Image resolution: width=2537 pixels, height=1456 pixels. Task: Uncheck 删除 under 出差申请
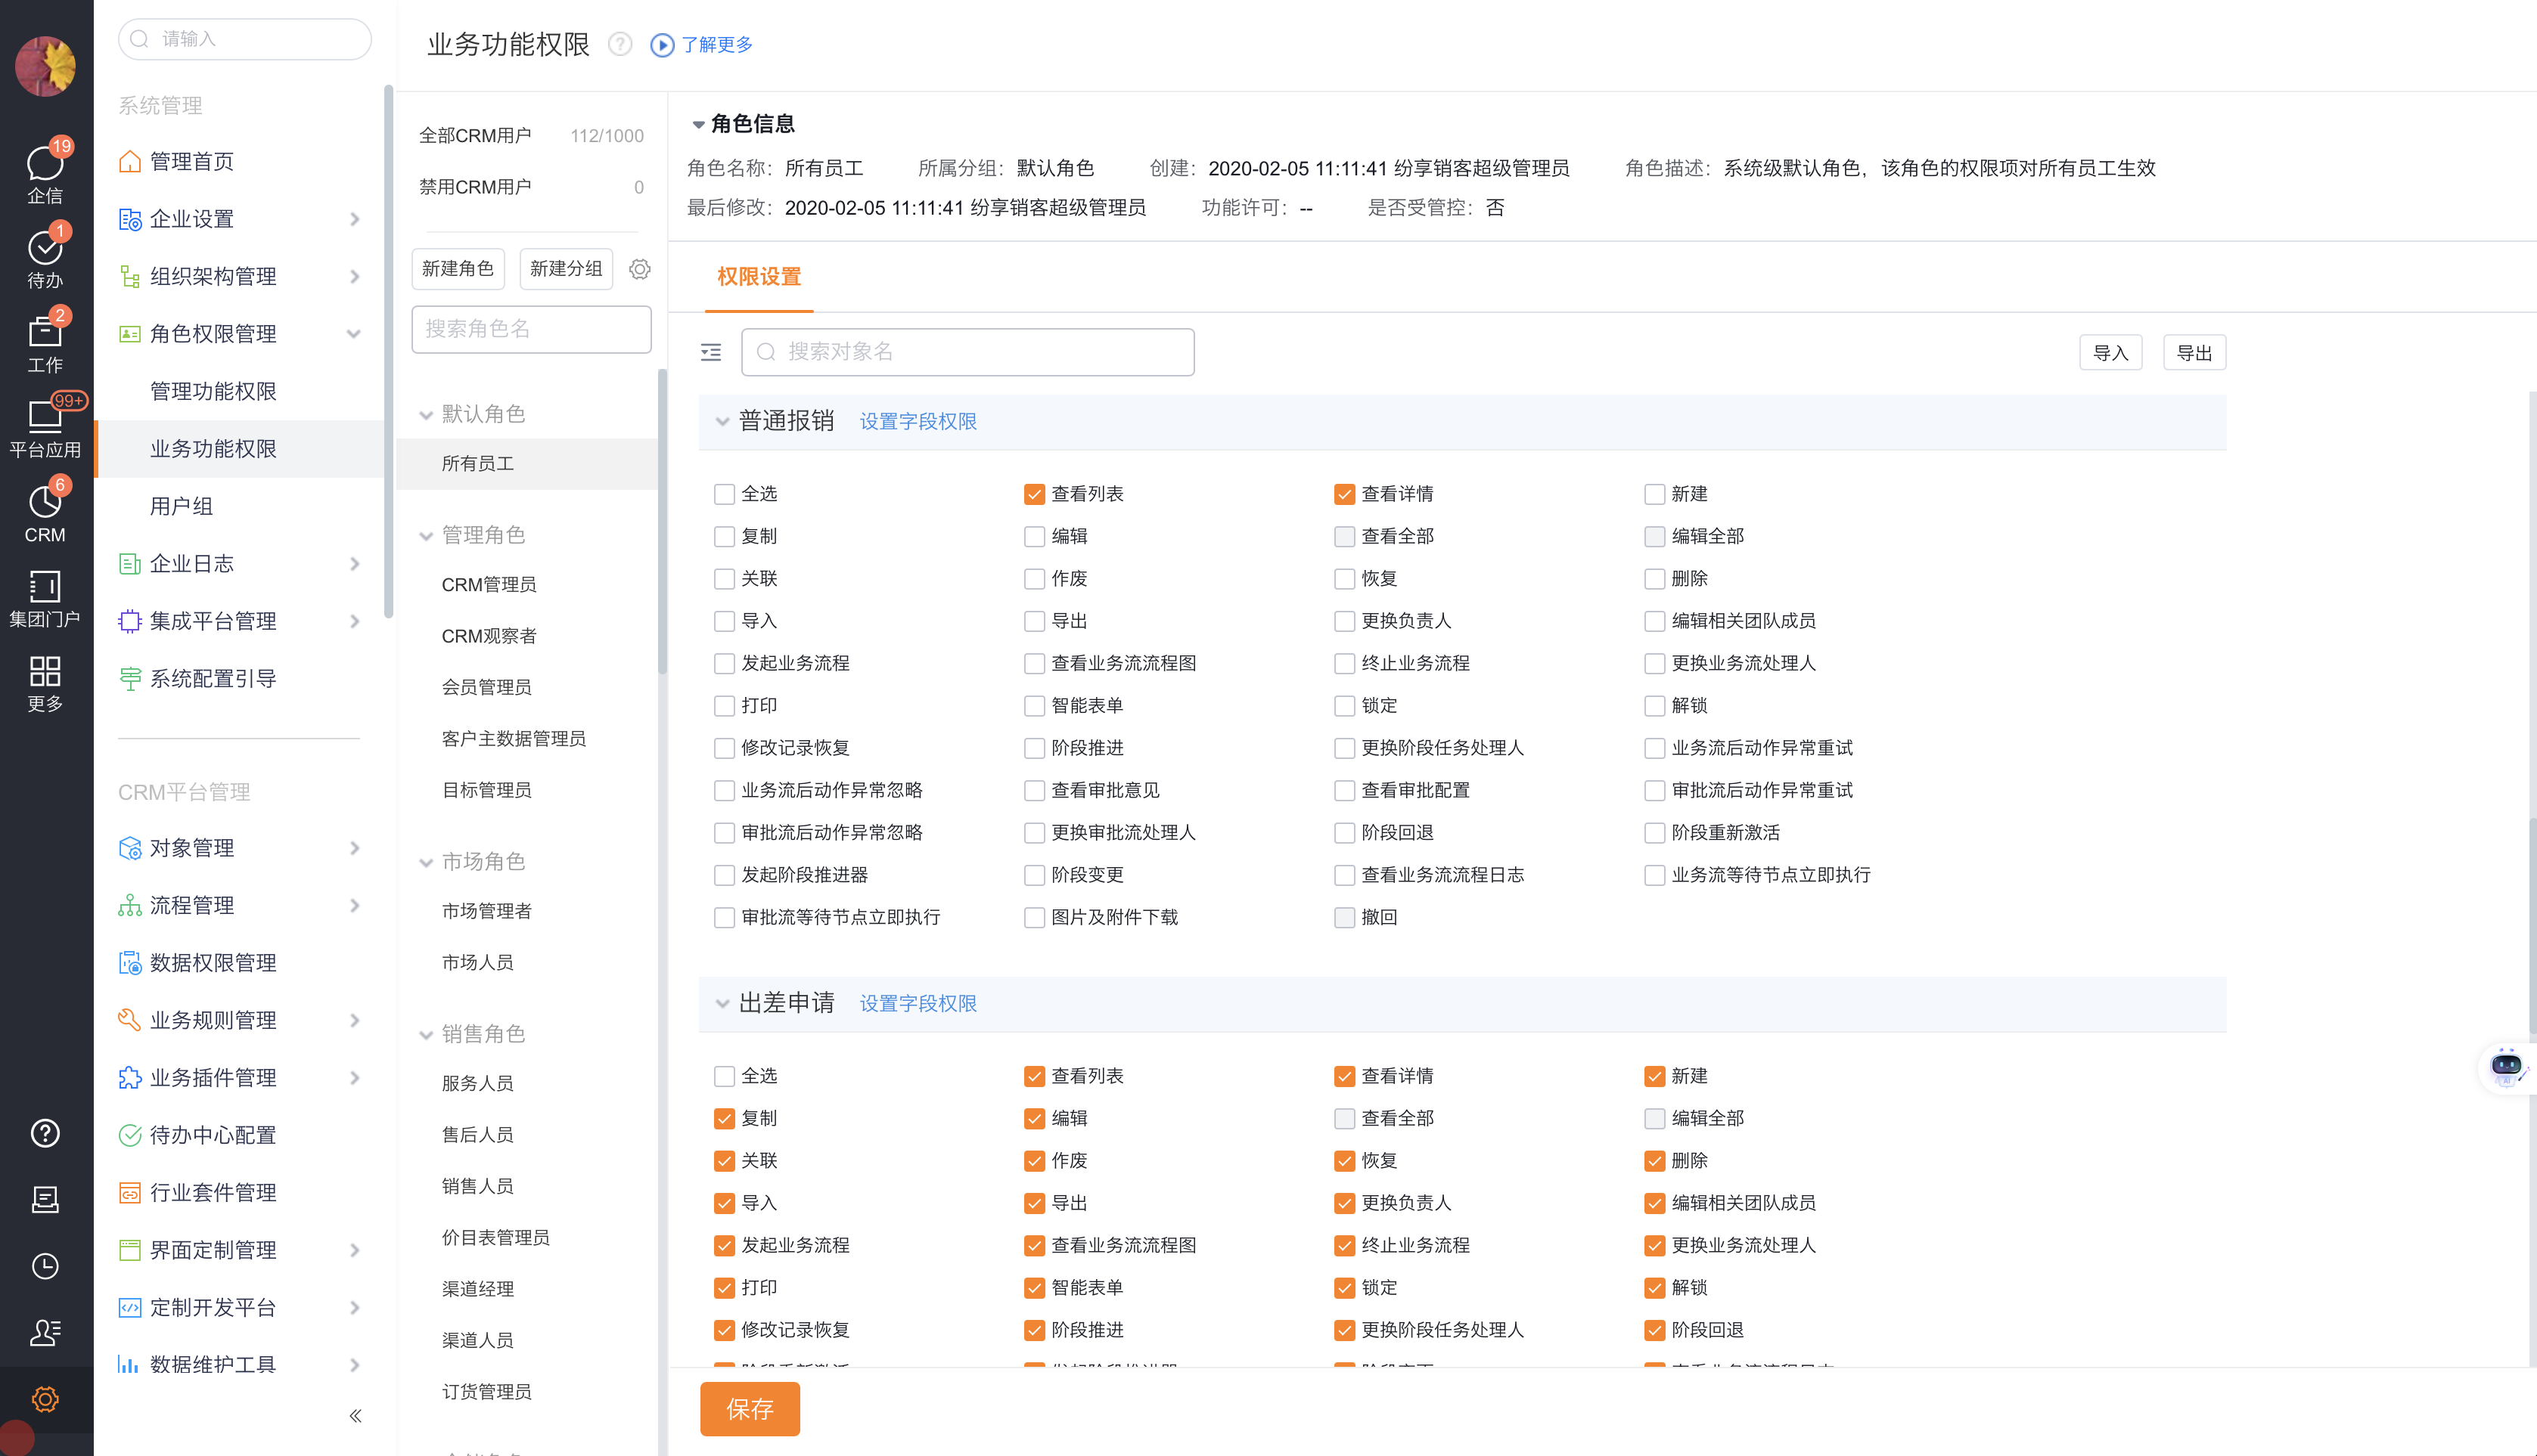click(x=1655, y=1161)
